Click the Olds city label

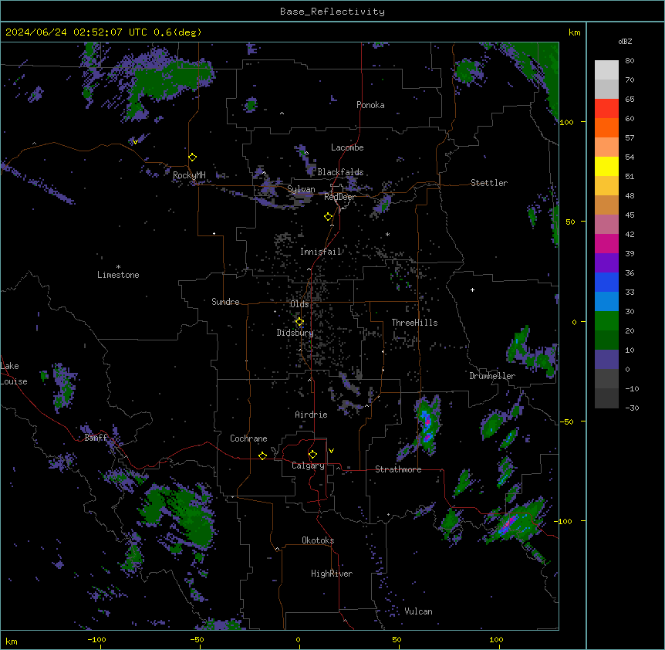click(299, 304)
